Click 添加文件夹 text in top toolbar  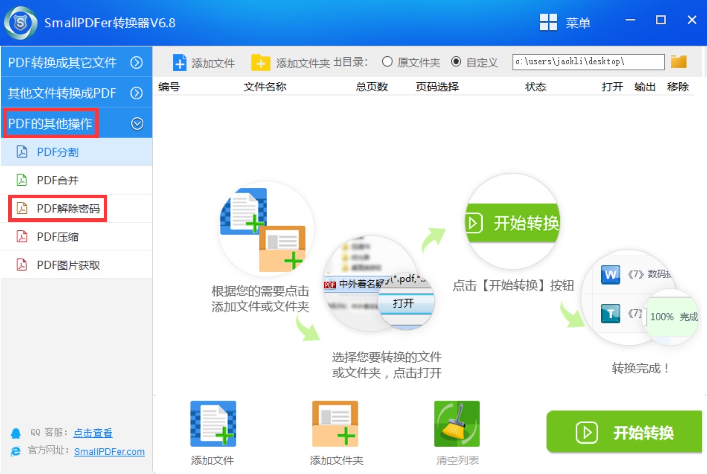(x=303, y=63)
